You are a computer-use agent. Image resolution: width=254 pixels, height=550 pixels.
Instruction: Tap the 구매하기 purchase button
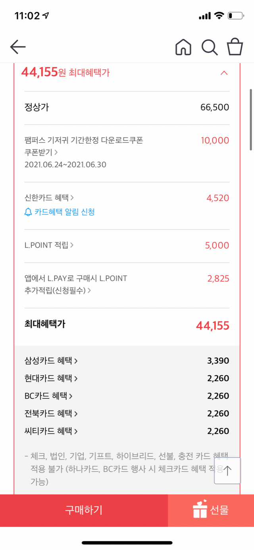(84, 510)
